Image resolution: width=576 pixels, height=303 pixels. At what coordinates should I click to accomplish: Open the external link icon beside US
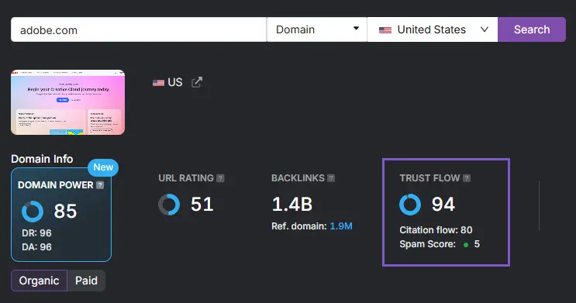click(x=197, y=82)
